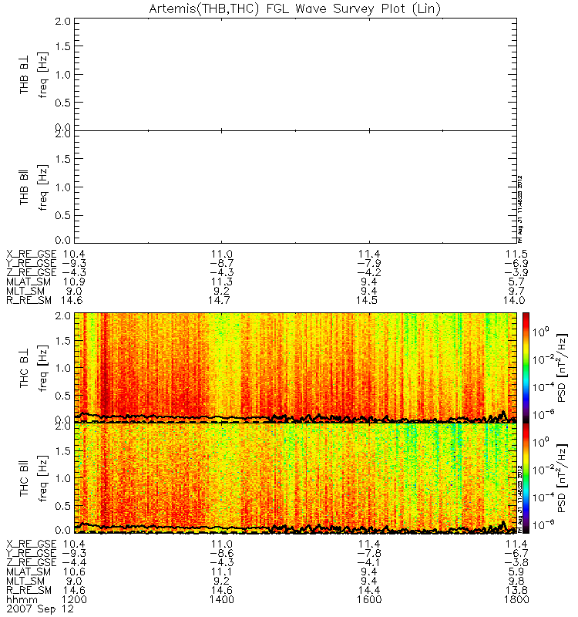Viewport: 578px width, 617px height.
Task: Click the Z_RE_GSE value '-4.4'
Action: pyautogui.click(x=74, y=562)
